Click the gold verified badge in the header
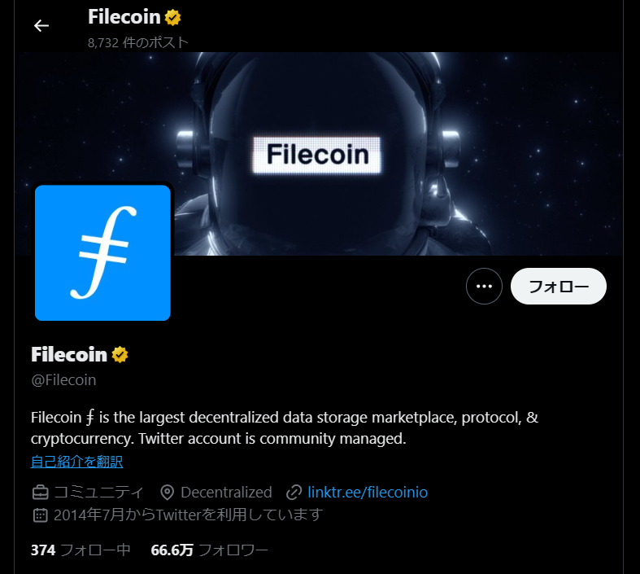Screen dimensions: 640x574 click(172, 18)
